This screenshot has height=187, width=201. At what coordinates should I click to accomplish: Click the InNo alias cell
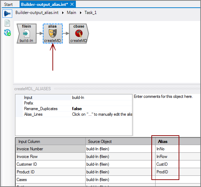pos(178,149)
